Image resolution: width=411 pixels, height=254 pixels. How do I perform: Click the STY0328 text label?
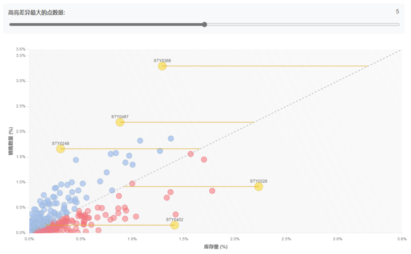(x=258, y=181)
